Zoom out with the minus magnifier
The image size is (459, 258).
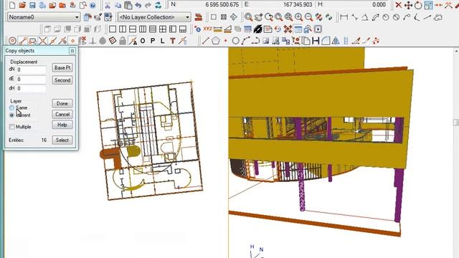point(308,17)
